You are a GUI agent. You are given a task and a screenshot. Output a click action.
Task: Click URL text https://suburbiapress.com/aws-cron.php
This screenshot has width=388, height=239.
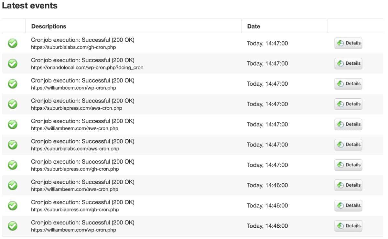point(77,108)
